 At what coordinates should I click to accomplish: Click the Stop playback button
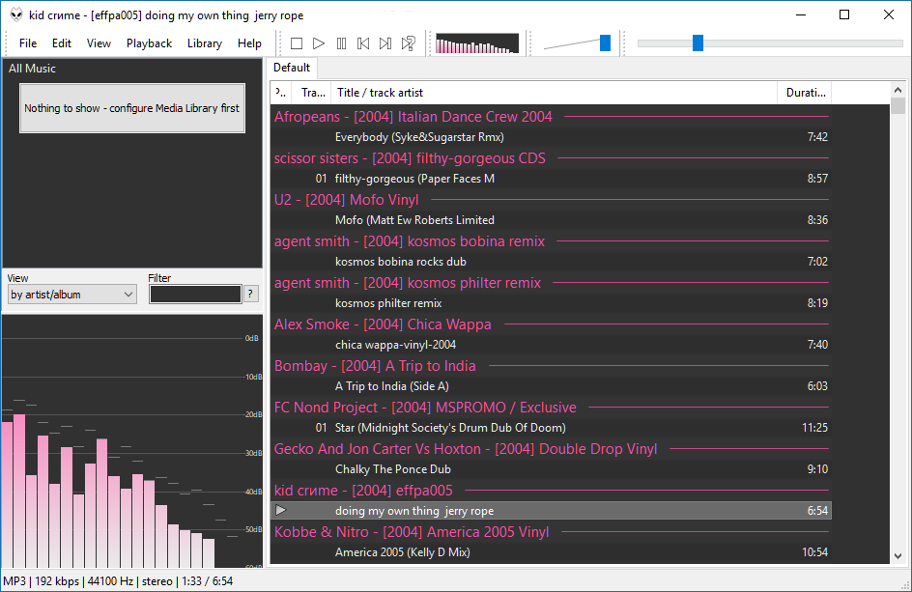point(297,43)
